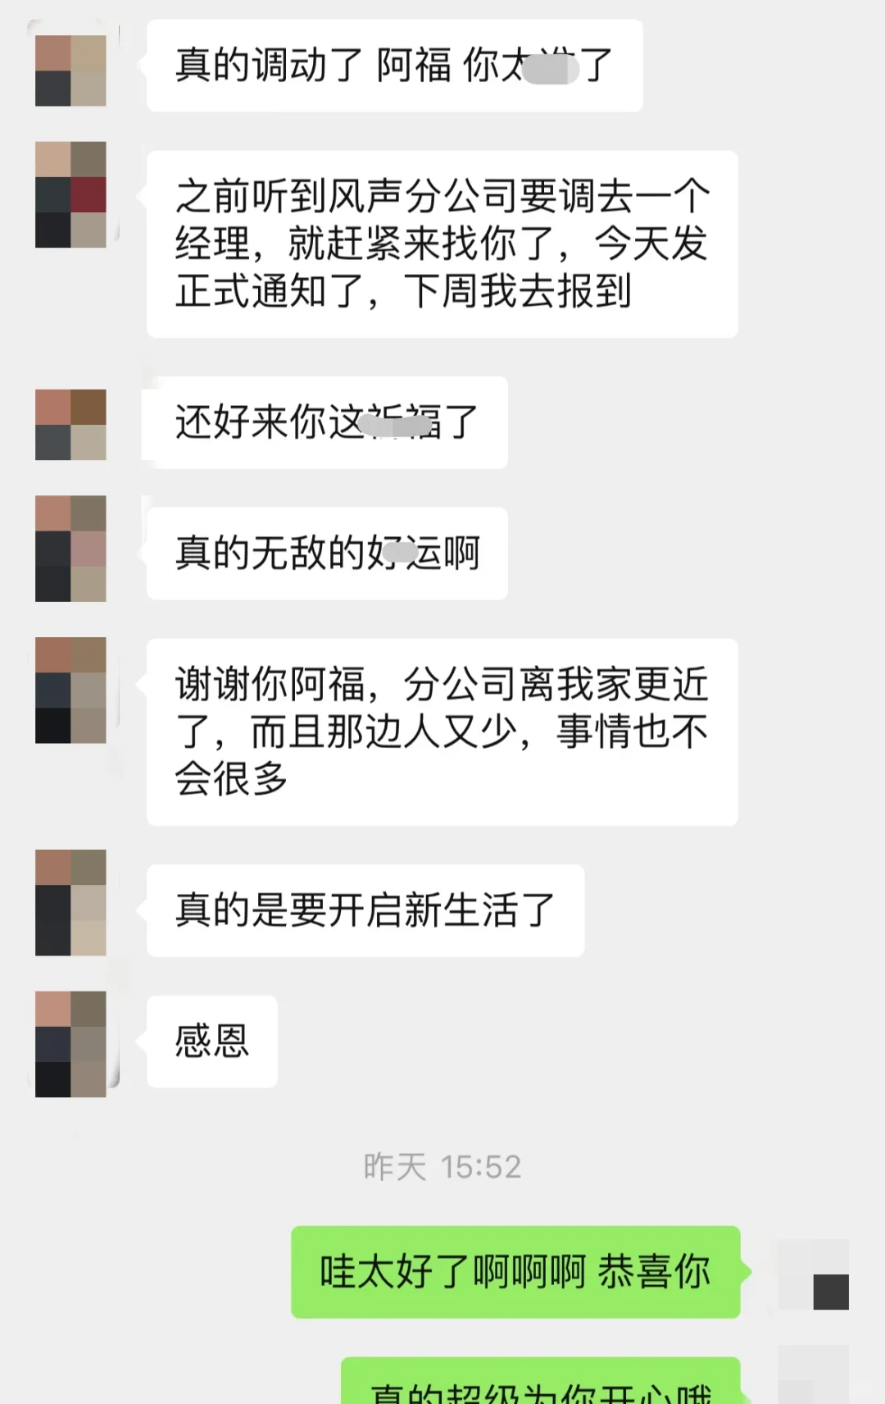Open avatar beside "真的是要开启新生活了" message
The width and height of the screenshot is (885, 1404).
click(x=70, y=903)
